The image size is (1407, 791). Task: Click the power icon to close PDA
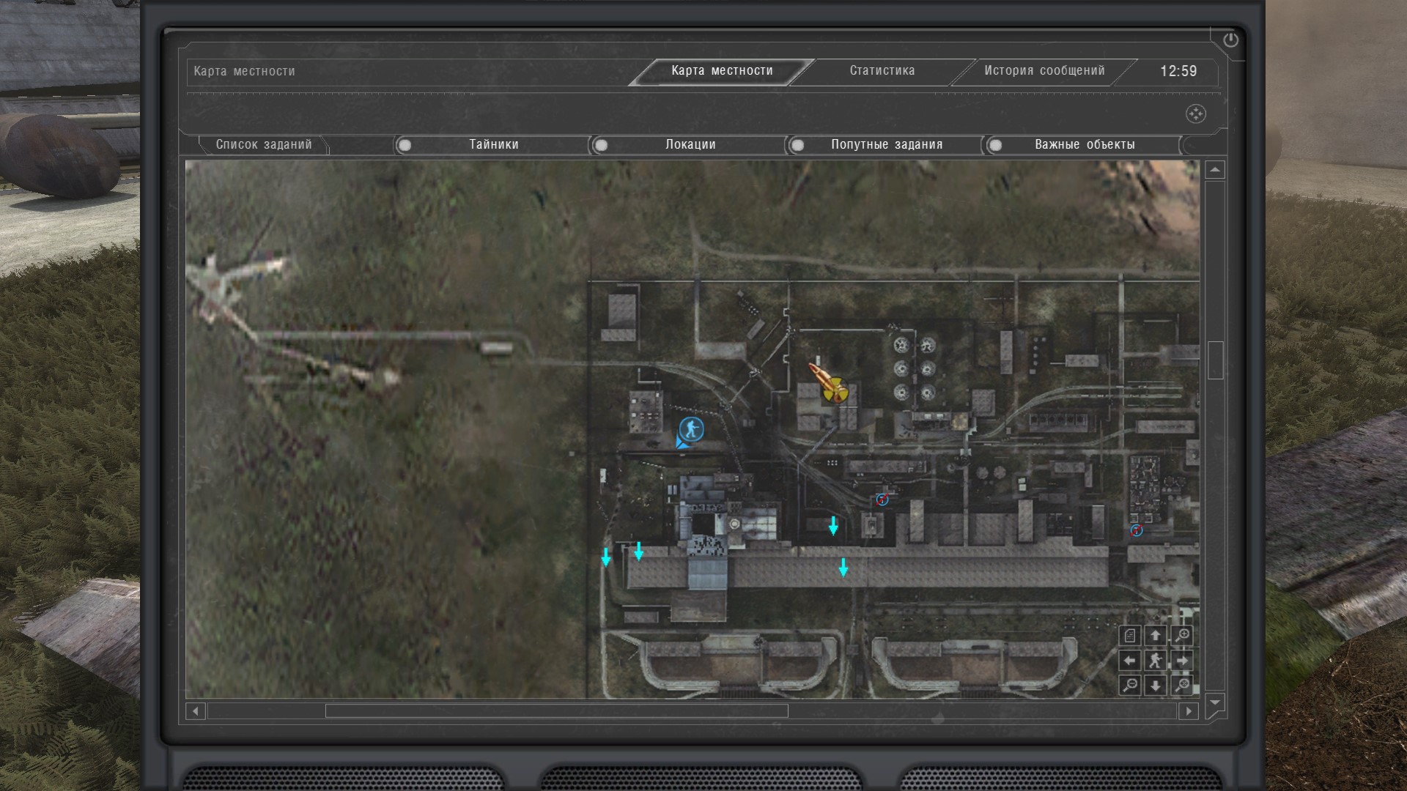click(1230, 40)
